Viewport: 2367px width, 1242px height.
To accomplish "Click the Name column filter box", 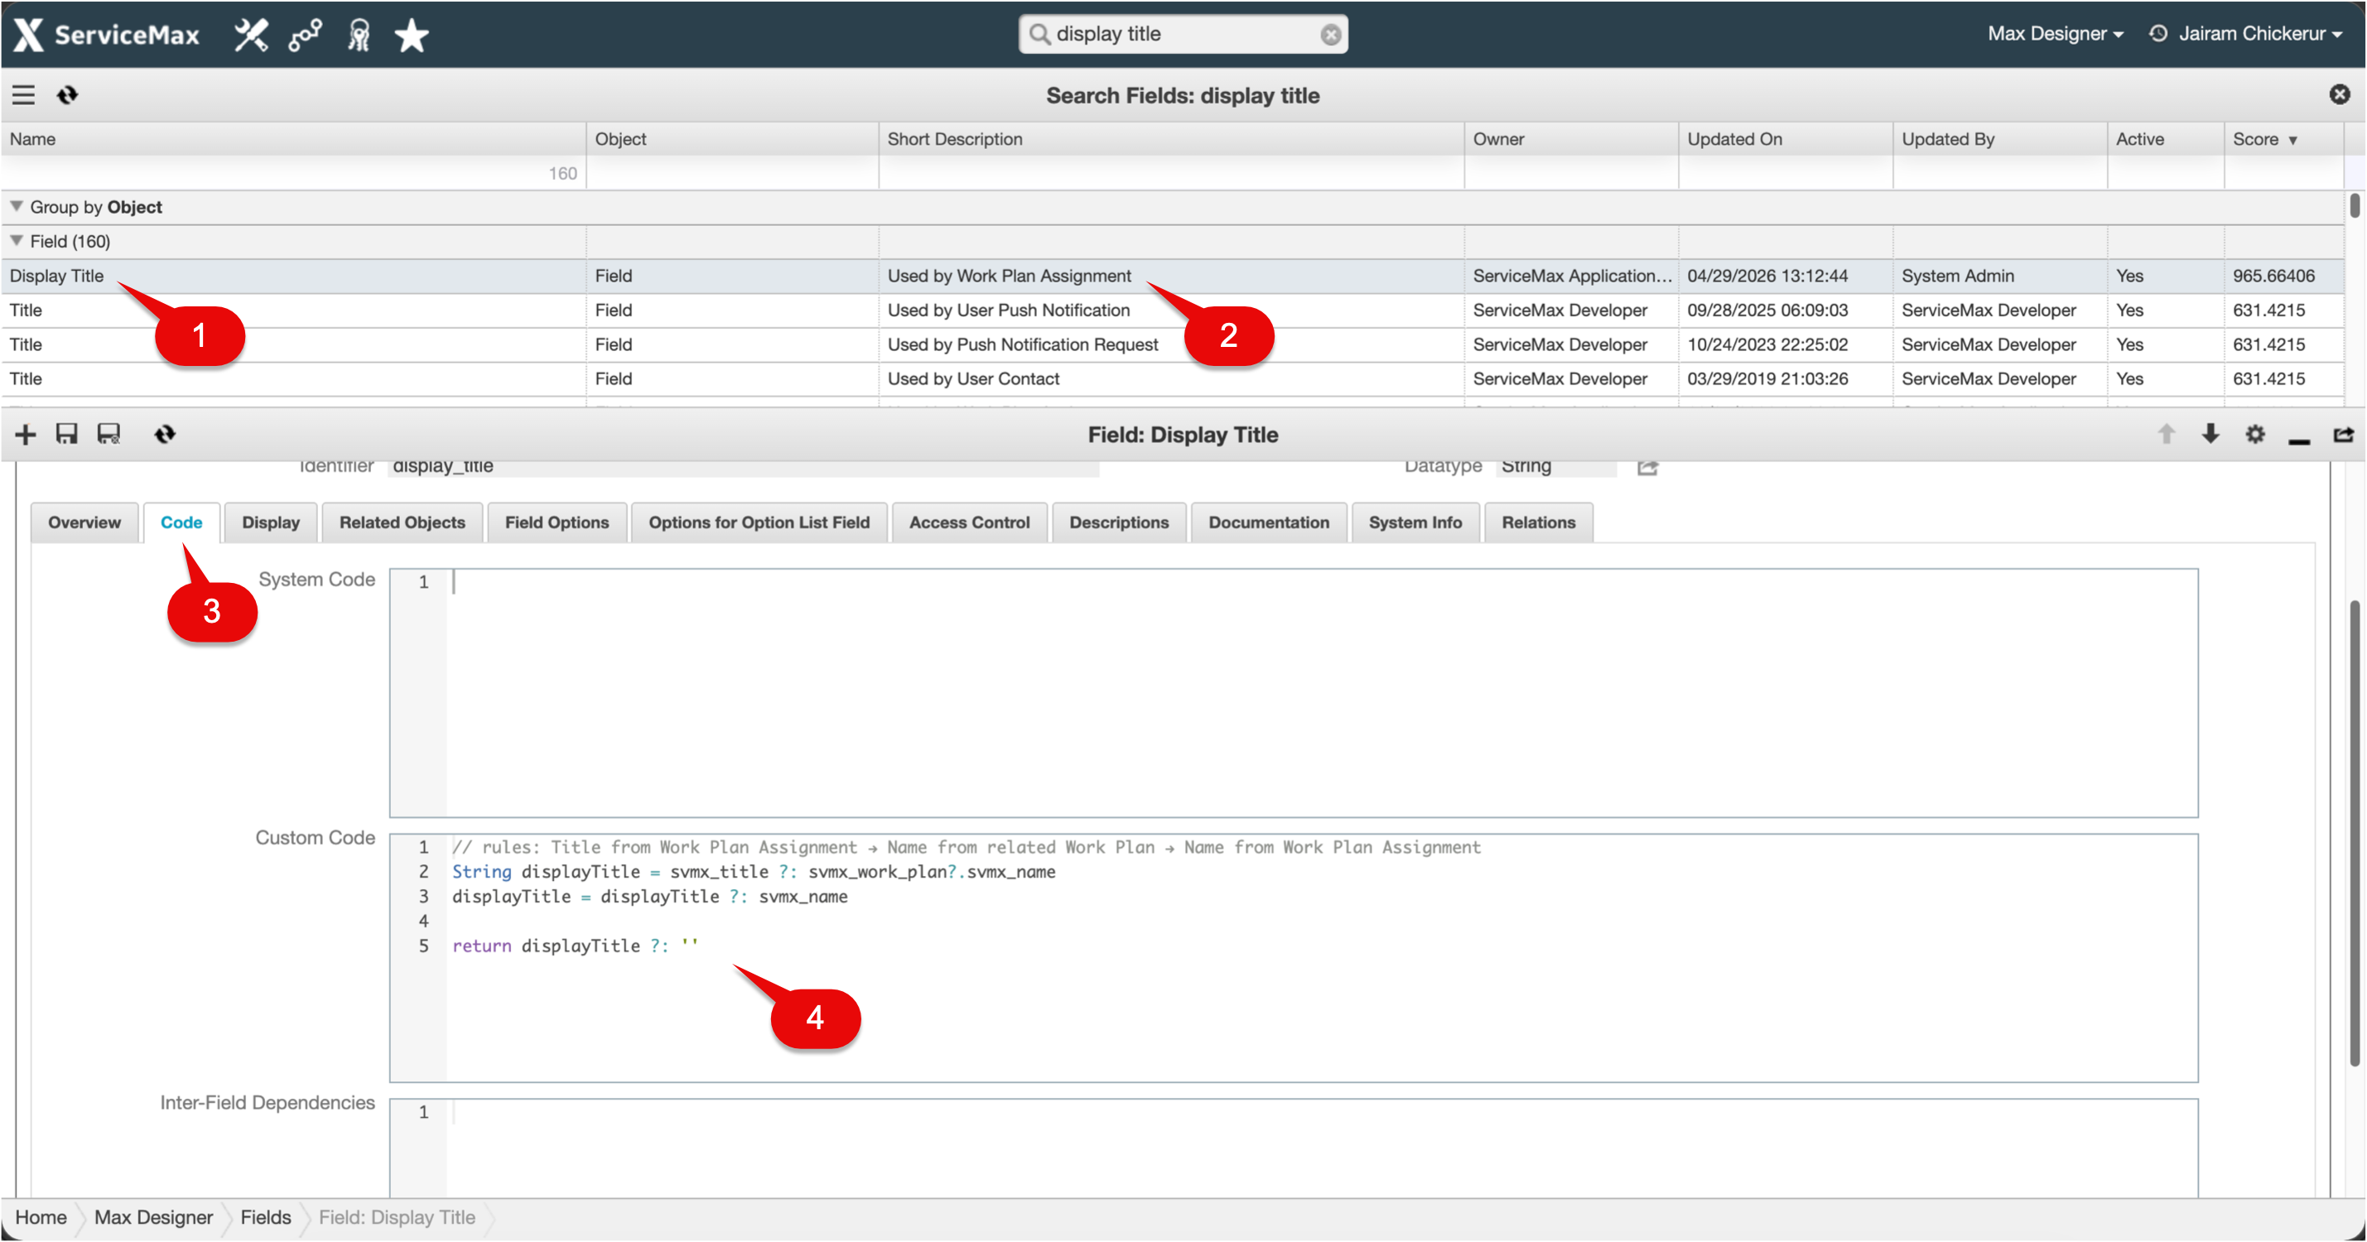I will click(293, 173).
